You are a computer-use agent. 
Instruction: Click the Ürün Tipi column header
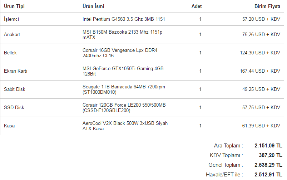point(14,6)
